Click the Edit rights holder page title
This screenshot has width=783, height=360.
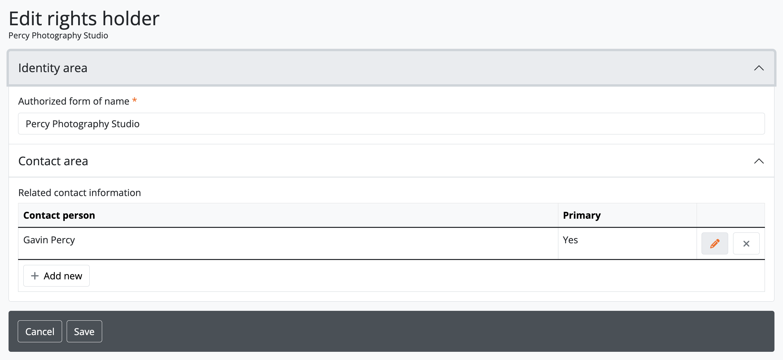point(84,19)
